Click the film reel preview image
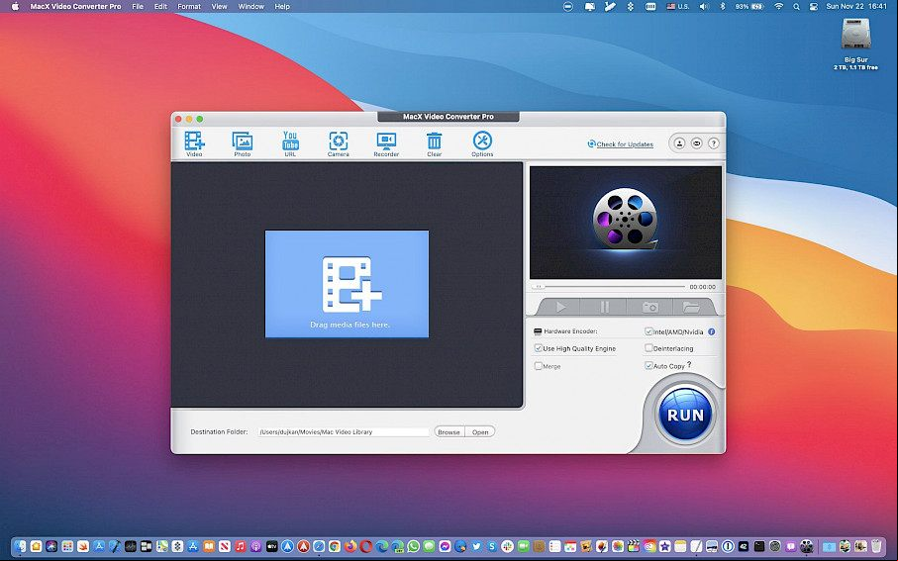898x561 pixels. click(626, 222)
